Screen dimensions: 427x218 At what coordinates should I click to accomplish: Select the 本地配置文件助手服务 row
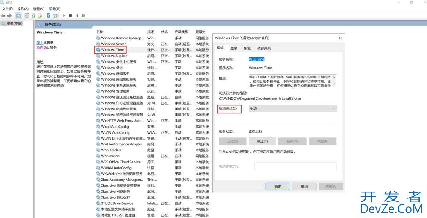152,209
